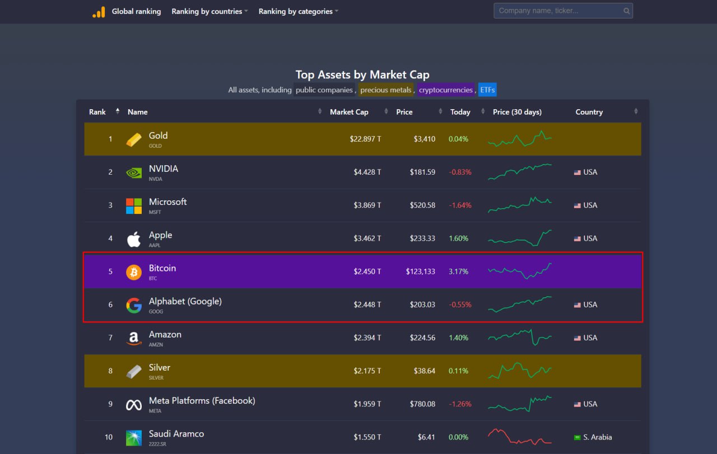This screenshot has width=717, height=454.
Task: Open the Bitcoin asset link
Action: coord(162,268)
